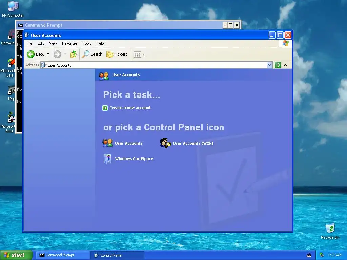Open the Help menu
The image size is (347, 260).
click(x=100, y=43)
